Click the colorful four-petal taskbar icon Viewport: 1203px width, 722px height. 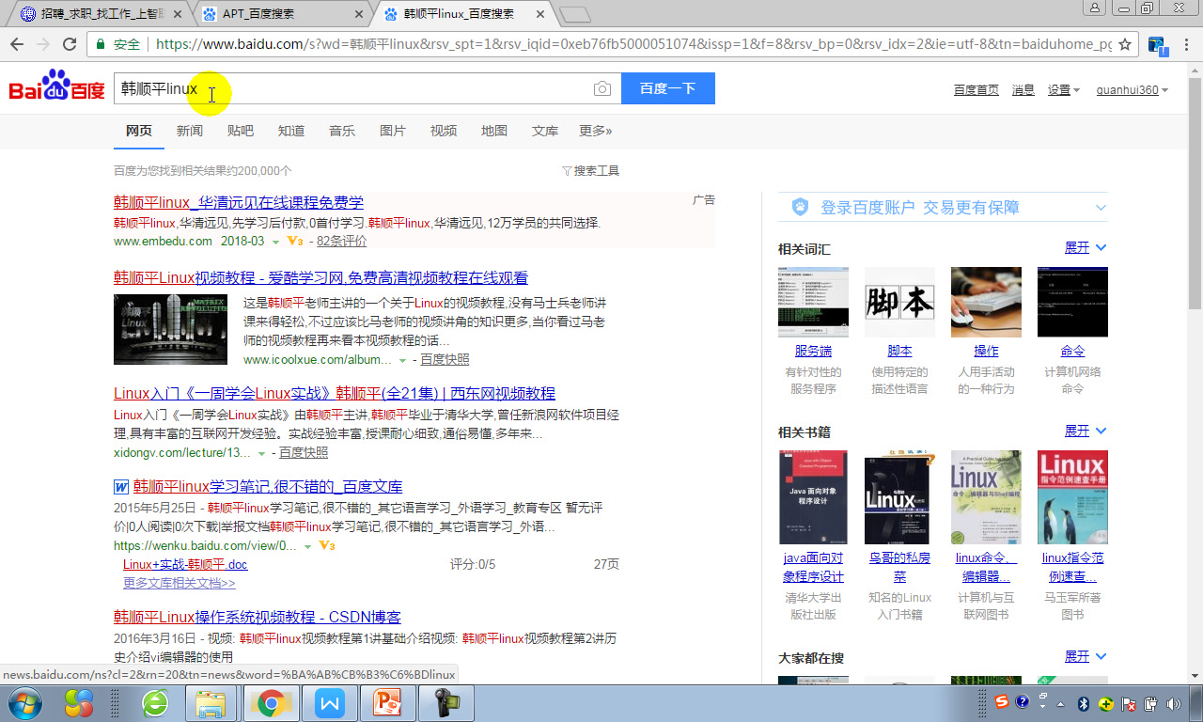pos(79,703)
